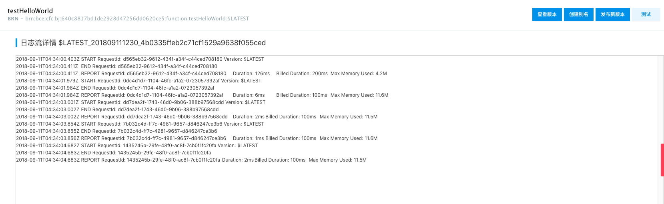Select the REPORT line for dd7dea2f
Viewport: 664px width, 204px height.
coord(197,117)
